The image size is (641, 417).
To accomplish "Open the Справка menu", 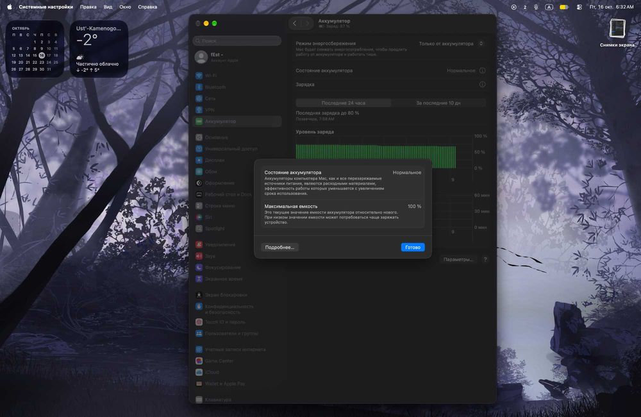I will tap(147, 7).
